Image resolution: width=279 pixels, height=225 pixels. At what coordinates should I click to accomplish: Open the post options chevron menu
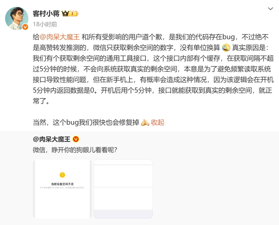pos(270,9)
